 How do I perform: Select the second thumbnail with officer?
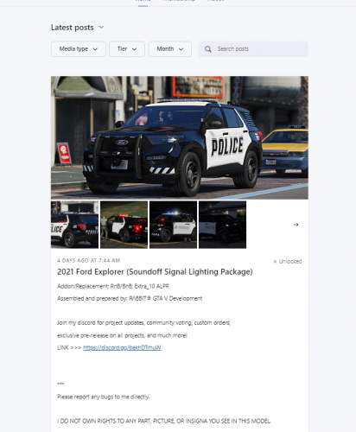(x=124, y=225)
